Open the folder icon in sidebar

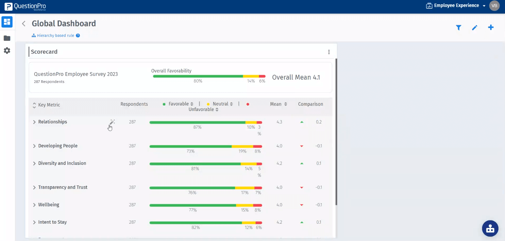(x=7, y=38)
